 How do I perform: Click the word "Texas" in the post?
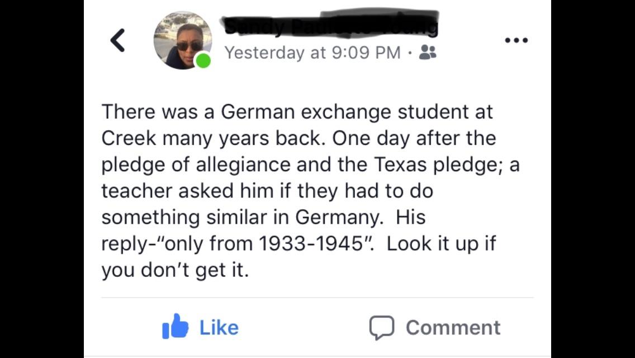[400, 164]
